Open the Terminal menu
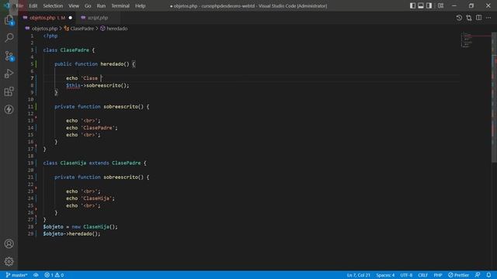 tap(120, 5)
